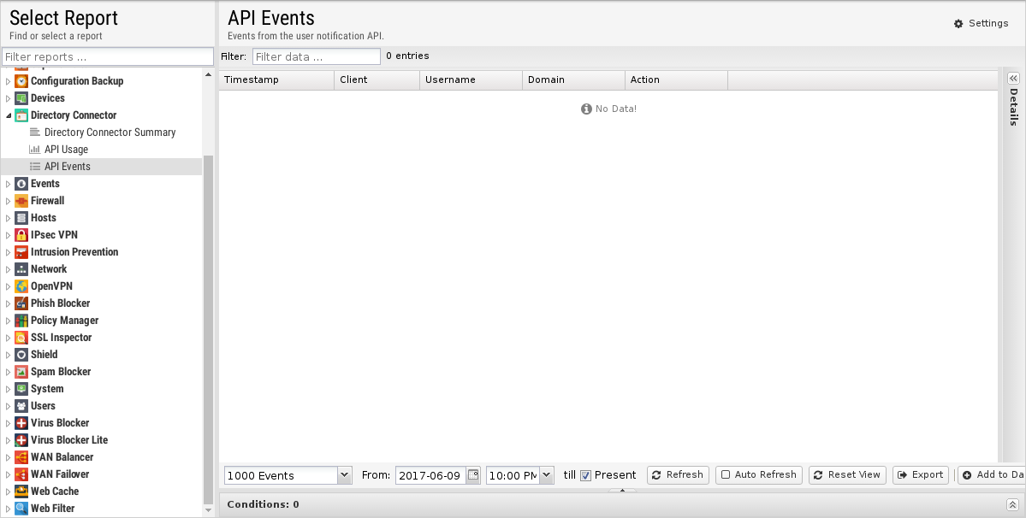Click Add to Dashboard button
This screenshot has height=518, width=1026.
click(991, 475)
